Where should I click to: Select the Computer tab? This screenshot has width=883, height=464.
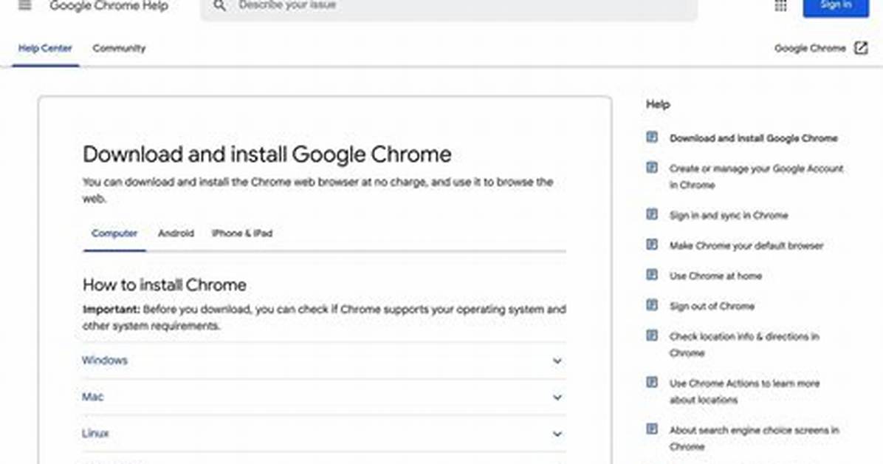tap(114, 233)
